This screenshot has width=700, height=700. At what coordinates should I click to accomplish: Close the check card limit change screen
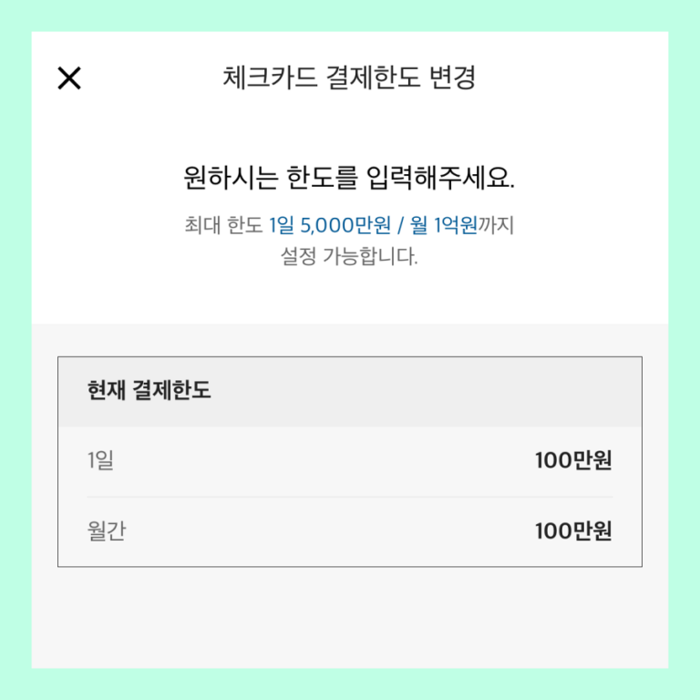pos(69,78)
